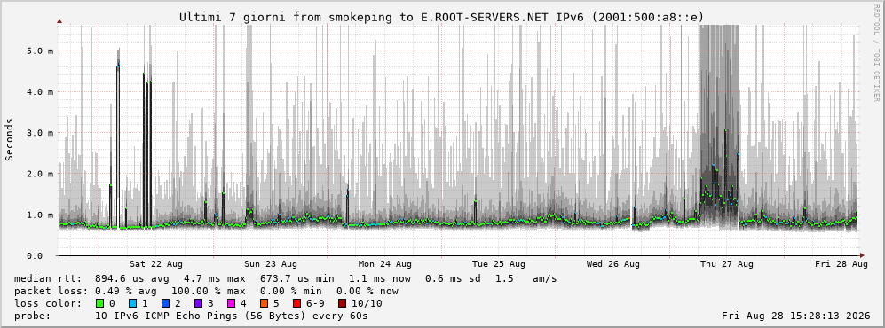
Task: Click the Sat 22 Aug axis label
Action: (x=155, y=264)
